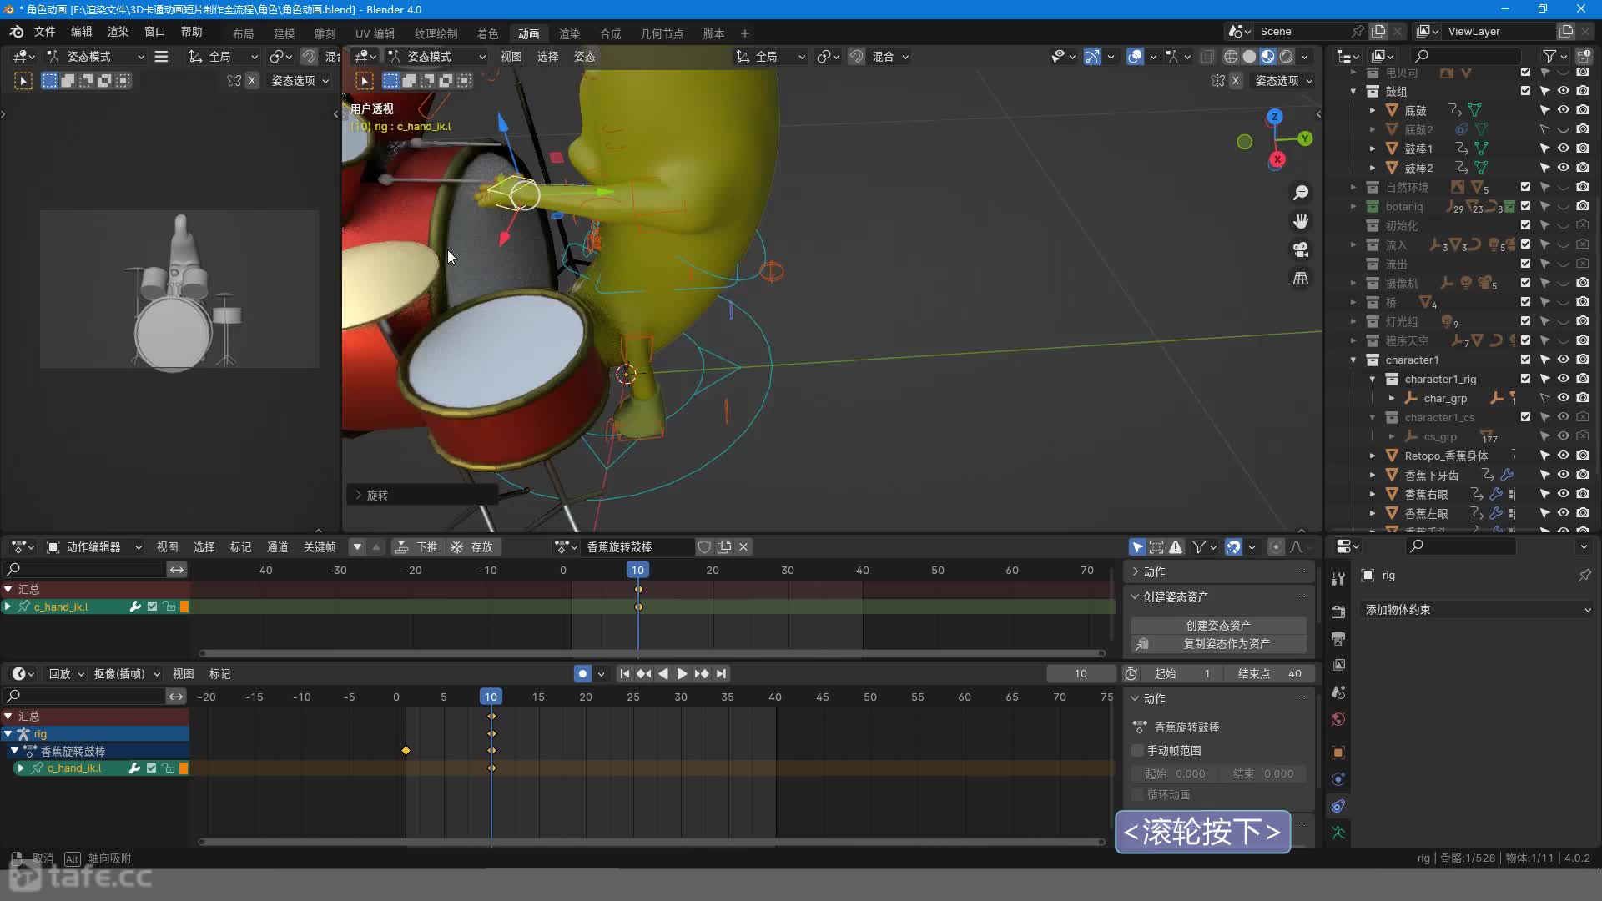
Task: Enable 手动帧范围 checkbox
Action: (1137, 751)
